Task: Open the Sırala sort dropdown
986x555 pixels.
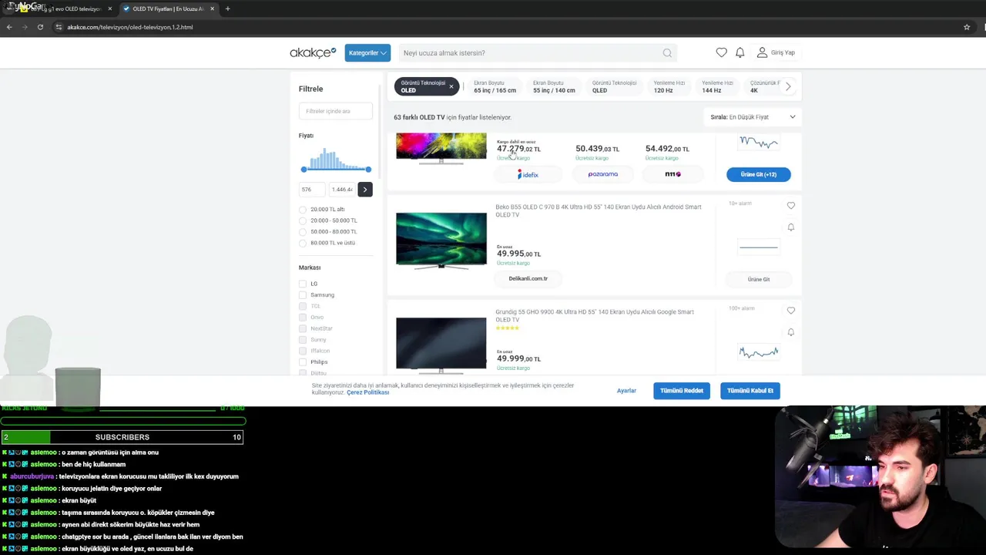Action: click(753, 117)
